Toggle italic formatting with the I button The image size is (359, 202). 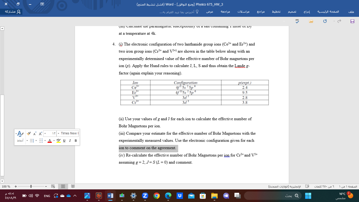coord(70,140)
